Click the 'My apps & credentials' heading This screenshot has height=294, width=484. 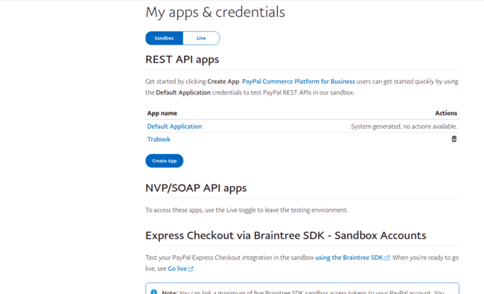(x=215, y=13)
